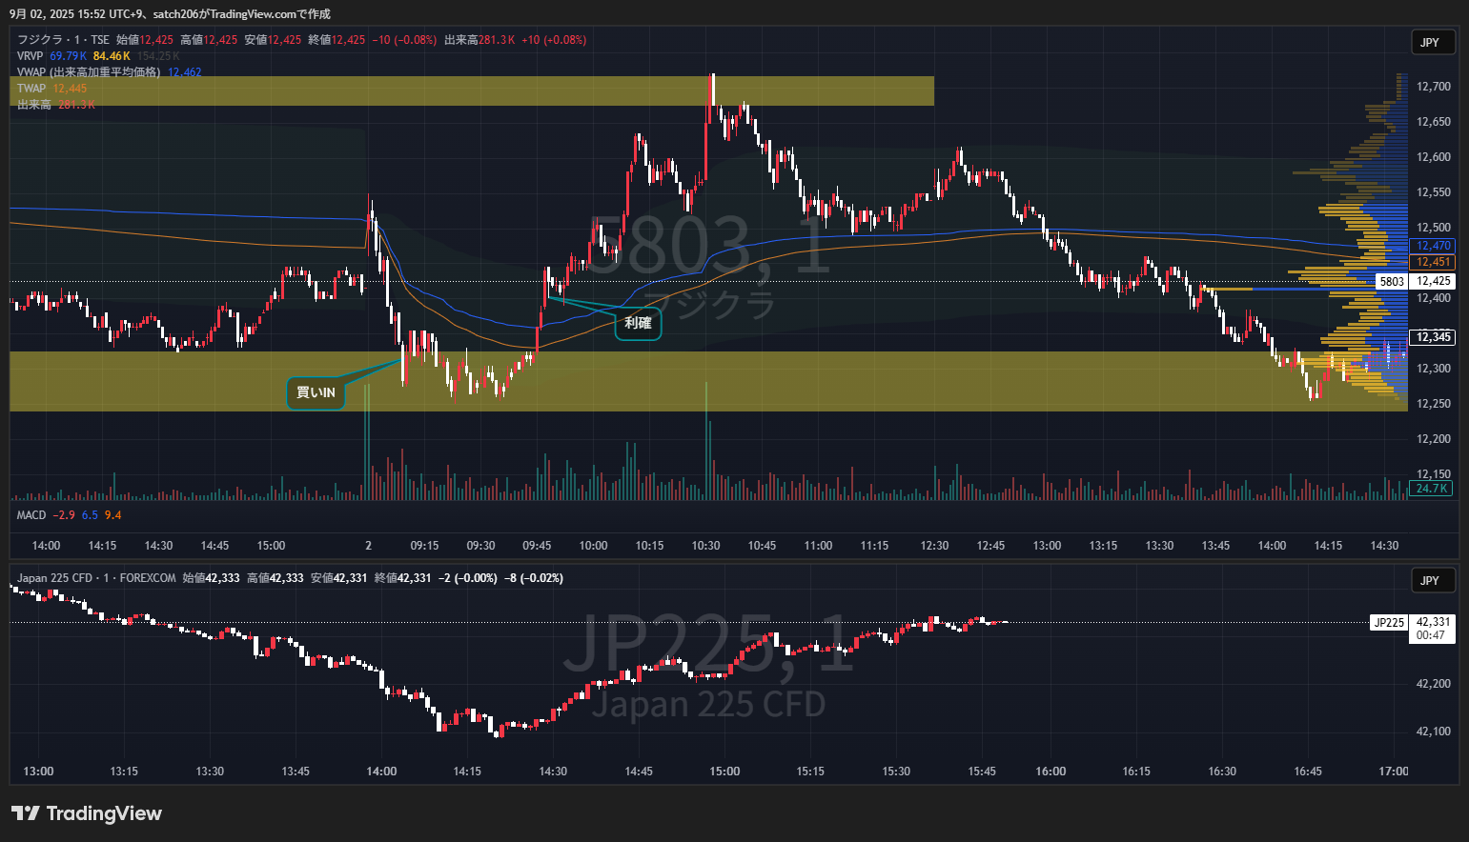Click the 09:15 time axis label

click(424, 546)
